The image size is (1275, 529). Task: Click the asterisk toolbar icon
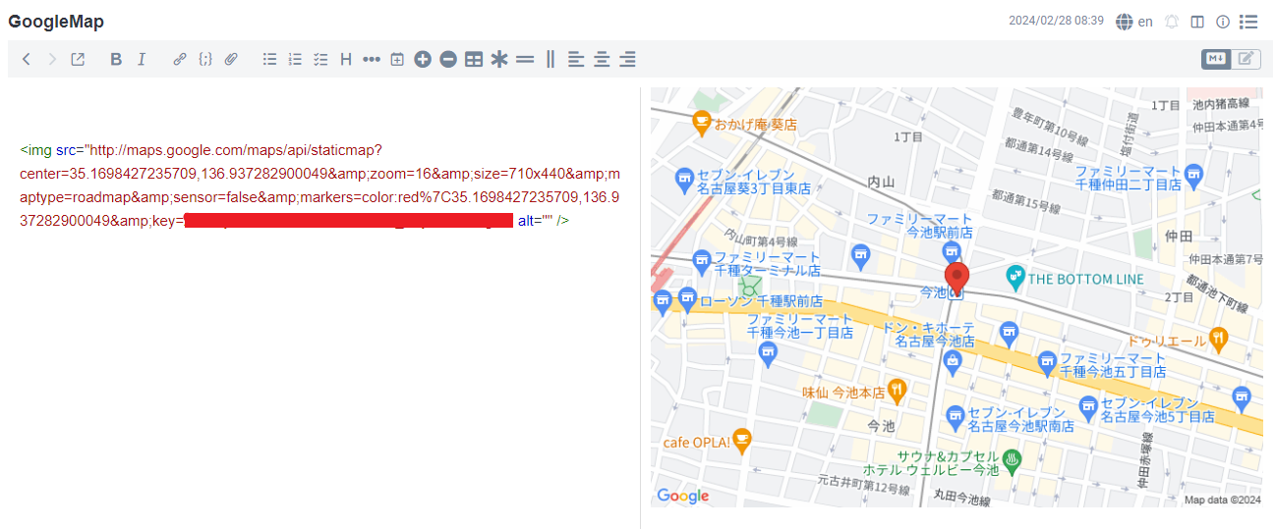[499, 59]
